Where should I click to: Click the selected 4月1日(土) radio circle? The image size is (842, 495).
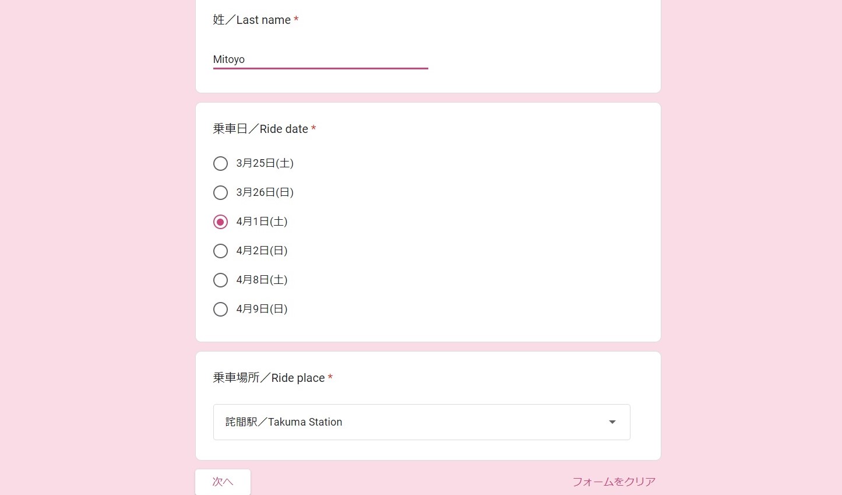coord(220,222)
